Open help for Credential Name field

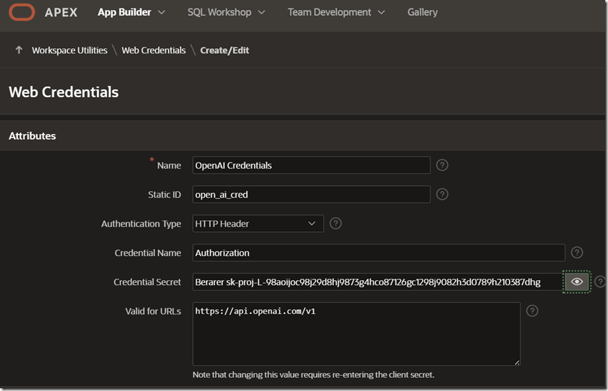[576, 253]
